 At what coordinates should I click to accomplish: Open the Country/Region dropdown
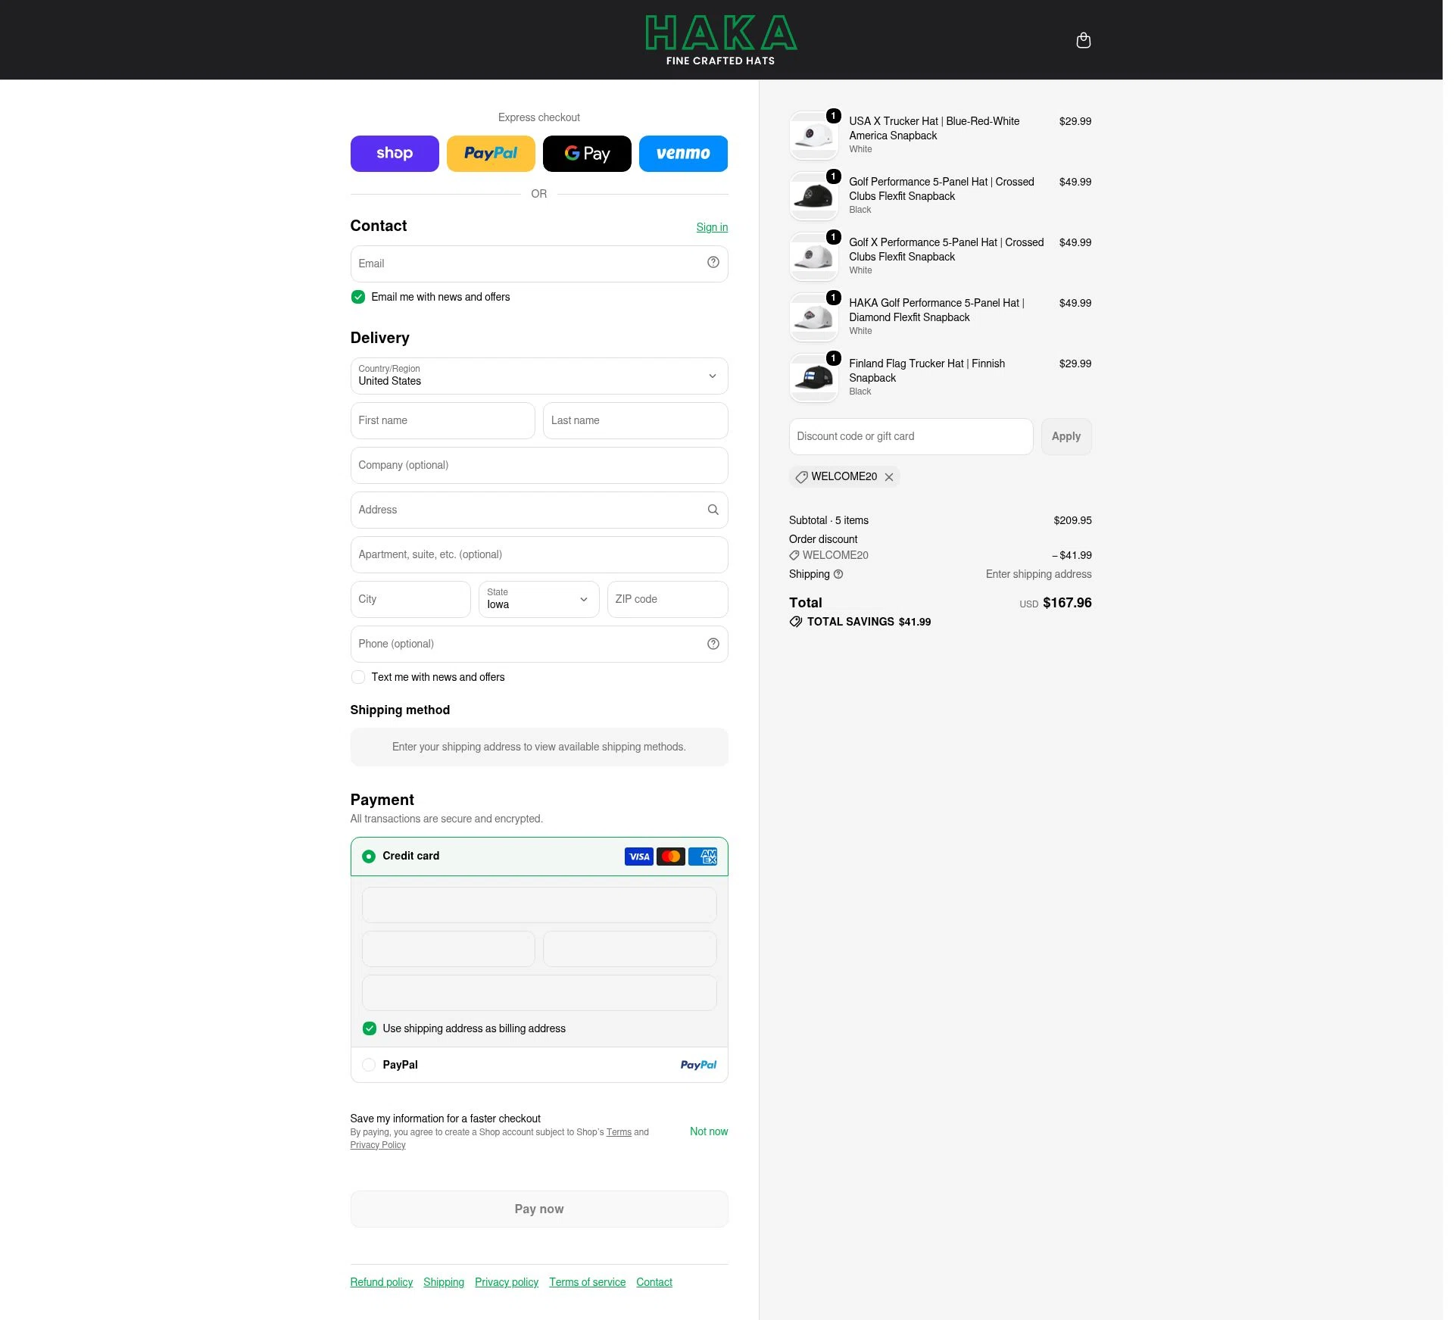tap(539, 376)
